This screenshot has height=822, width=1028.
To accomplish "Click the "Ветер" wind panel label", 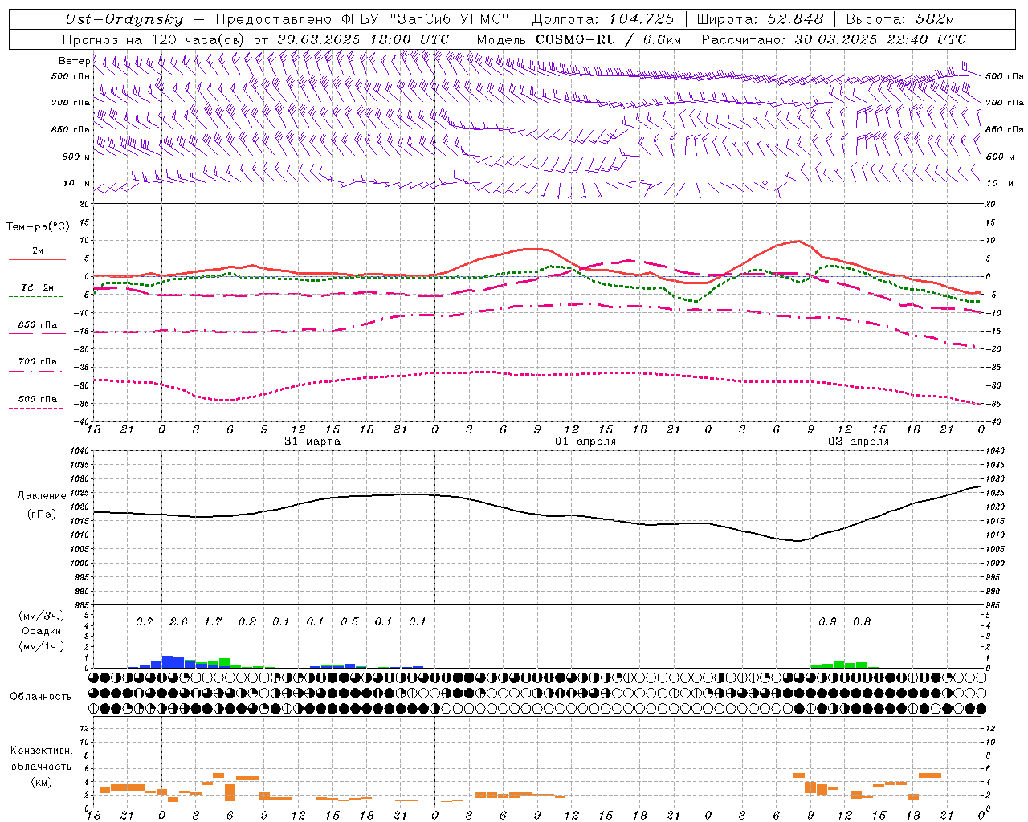I will click(x=74, y=61).
